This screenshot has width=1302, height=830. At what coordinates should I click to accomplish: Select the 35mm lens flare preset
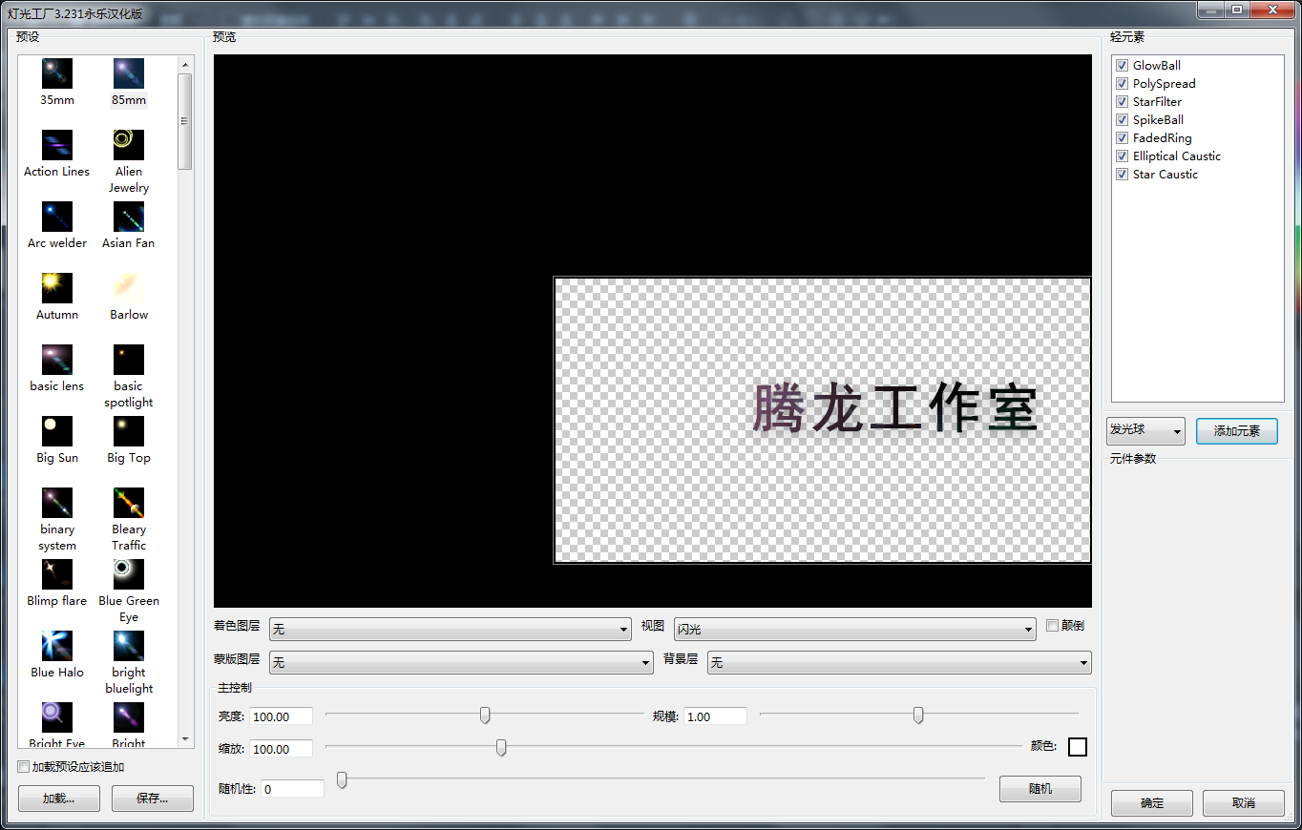(x=56, y=72)
